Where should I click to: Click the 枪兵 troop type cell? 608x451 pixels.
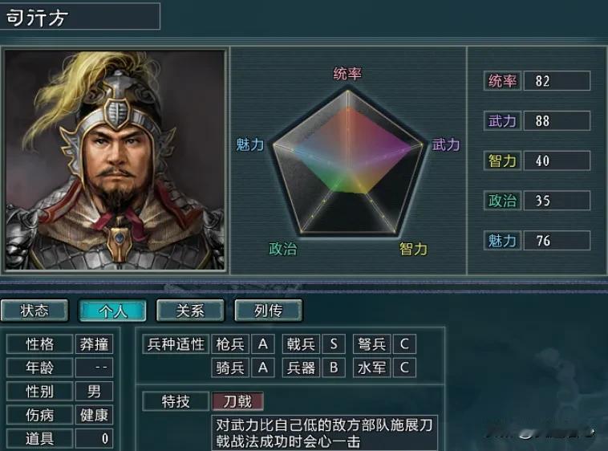[230, 344]
